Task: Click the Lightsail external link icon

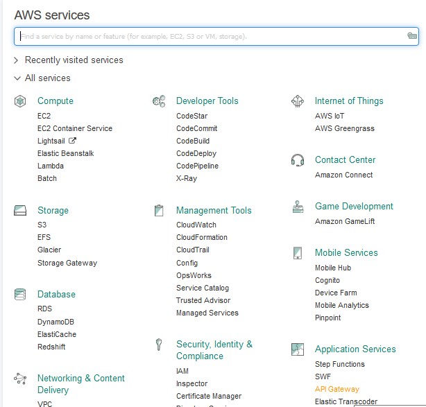Action: click(x=72, y=141)
